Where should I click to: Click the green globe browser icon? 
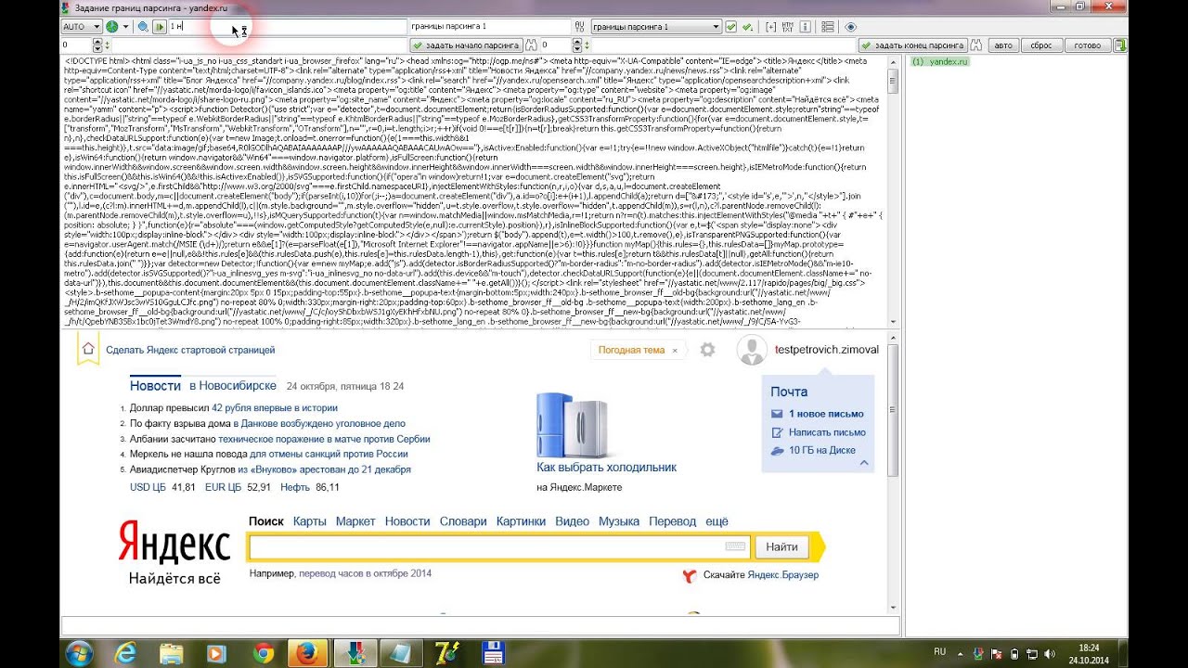pyautogui.click(x=111, y=27)
